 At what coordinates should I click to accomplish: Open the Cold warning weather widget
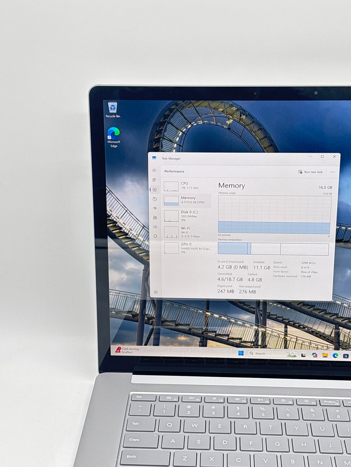pos(127,350)
